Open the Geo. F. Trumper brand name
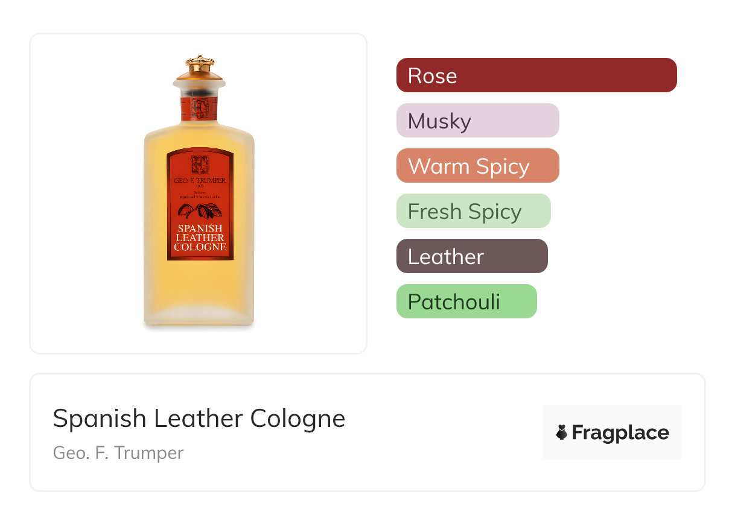The image size is (735, 521). [x=118, y=452]
